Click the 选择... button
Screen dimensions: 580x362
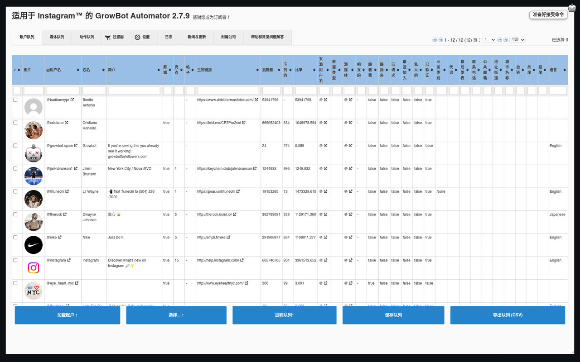click(176, 315)
